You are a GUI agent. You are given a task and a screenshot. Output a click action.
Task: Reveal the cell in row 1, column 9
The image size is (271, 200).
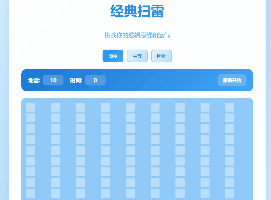click(230, 107)
